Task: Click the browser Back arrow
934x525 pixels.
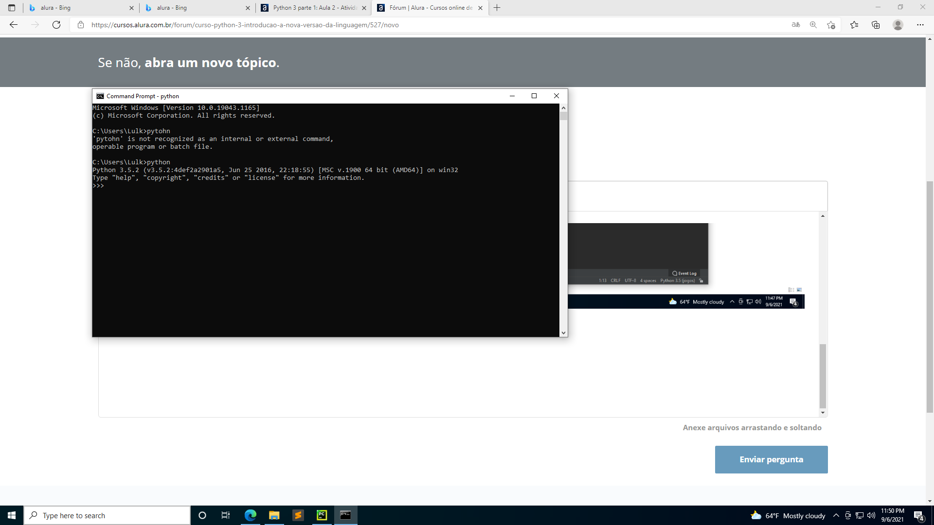Action: 14,25
